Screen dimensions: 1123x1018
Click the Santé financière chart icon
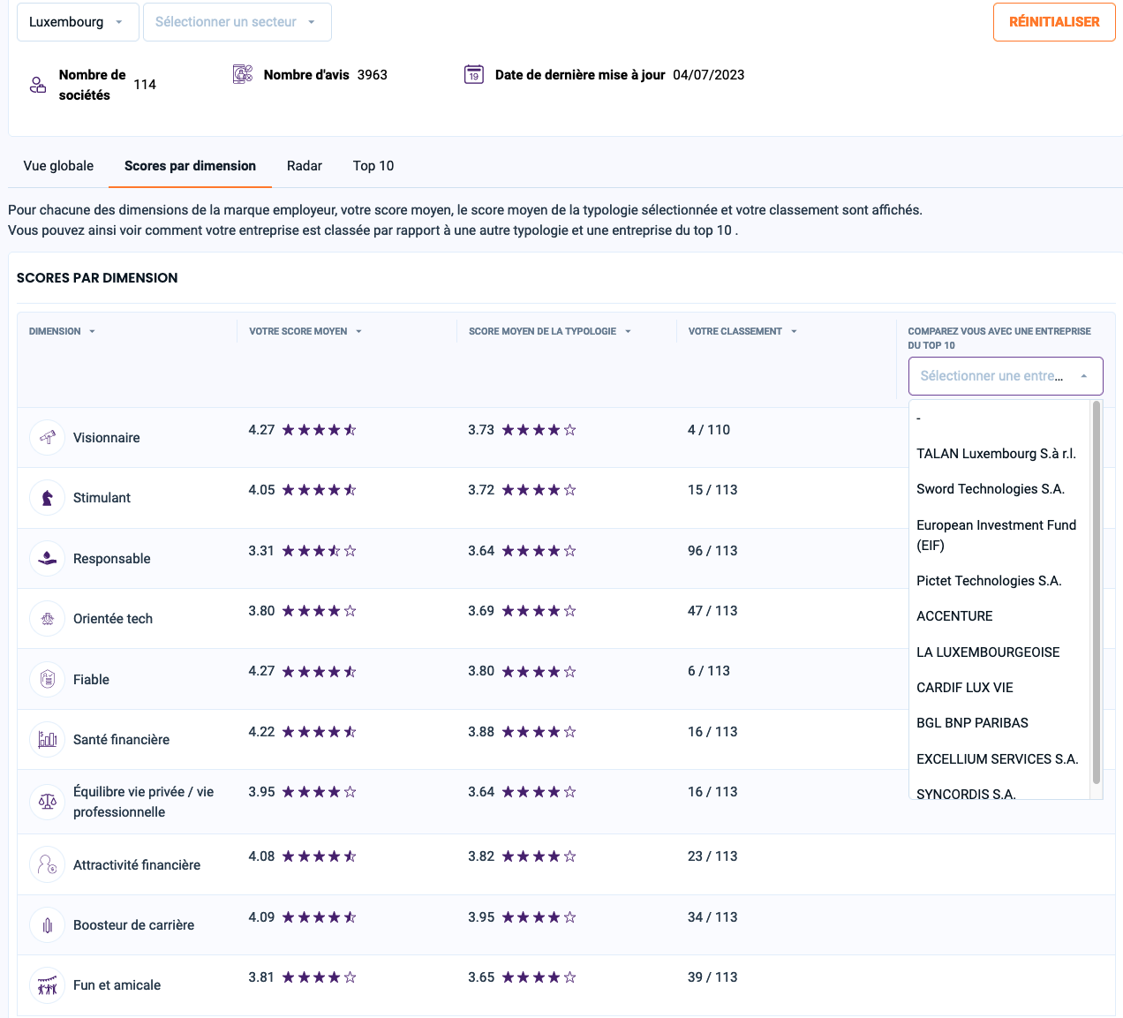pyautogui.click(x=48, y=740)
